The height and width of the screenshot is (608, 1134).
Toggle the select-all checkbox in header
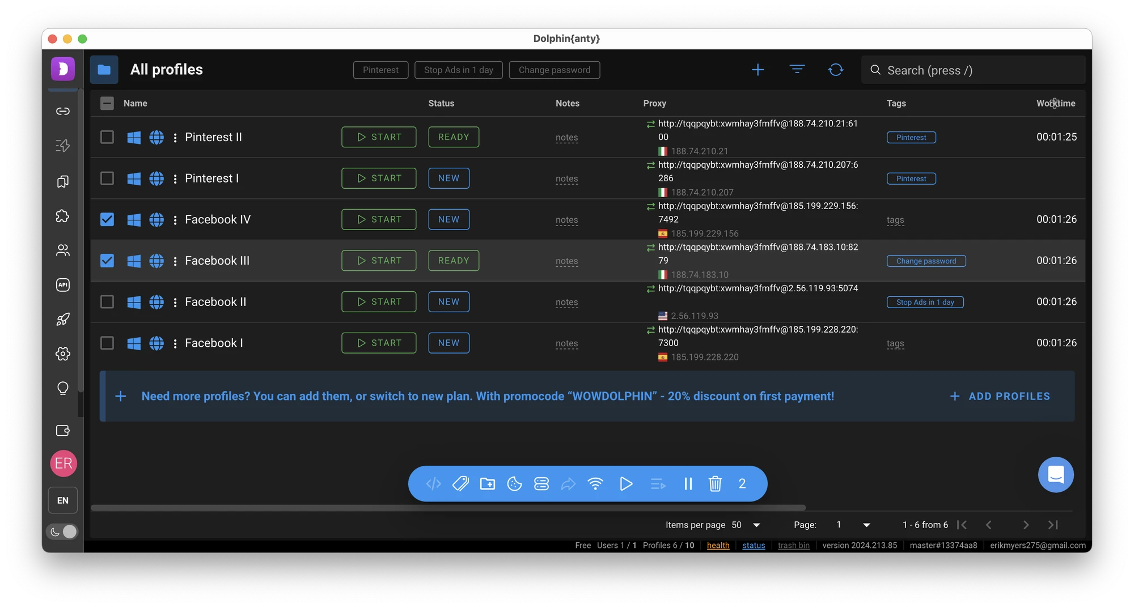107,103
